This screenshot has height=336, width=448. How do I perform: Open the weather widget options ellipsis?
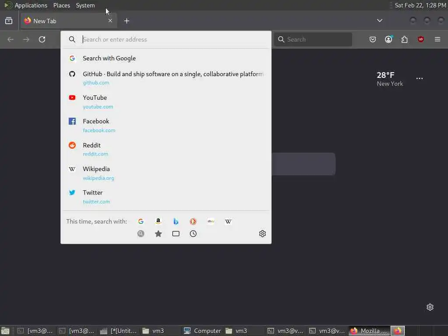pos(420,78)
